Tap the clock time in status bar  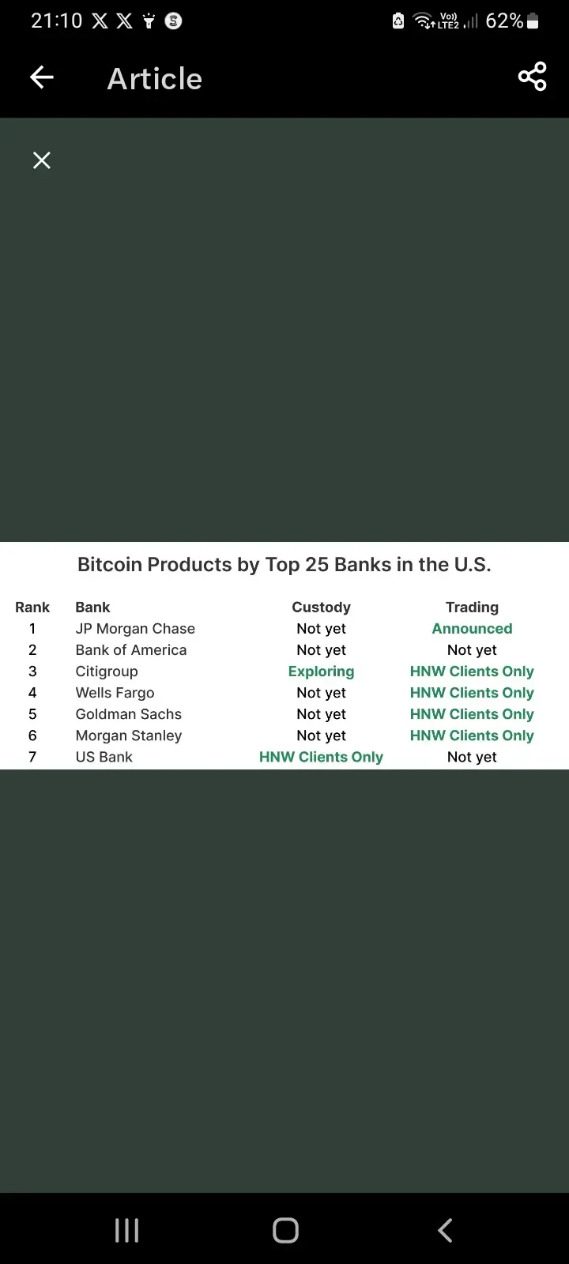[56, 21]
